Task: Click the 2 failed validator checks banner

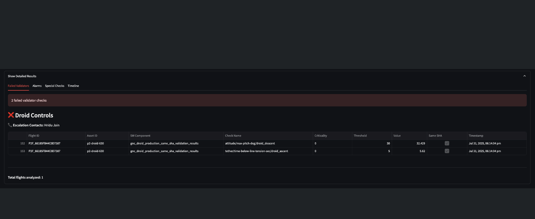Action: [267, 100]
